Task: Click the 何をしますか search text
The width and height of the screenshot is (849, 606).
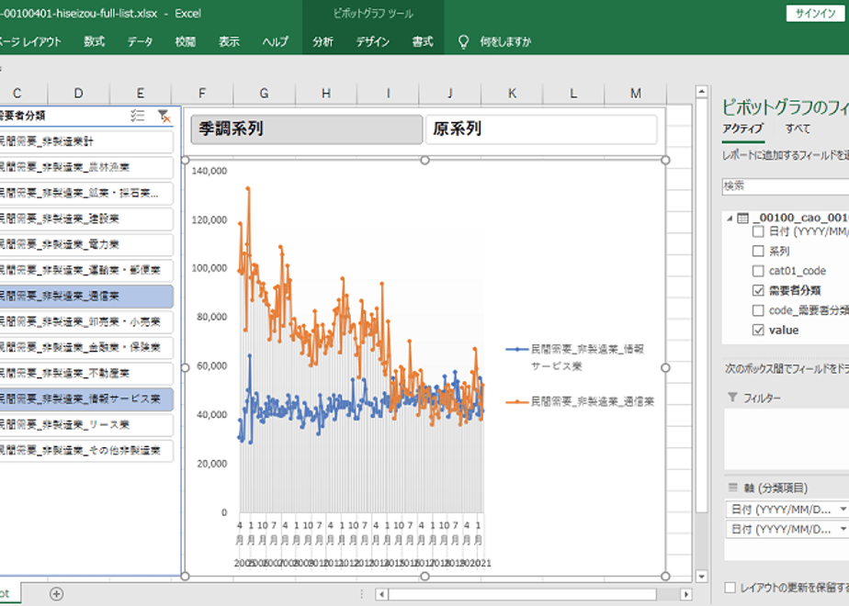Action: (505, 41)
